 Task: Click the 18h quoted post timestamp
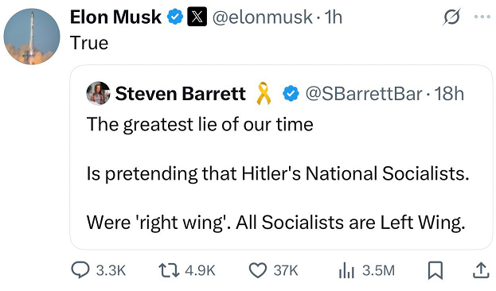coord(449,94)
